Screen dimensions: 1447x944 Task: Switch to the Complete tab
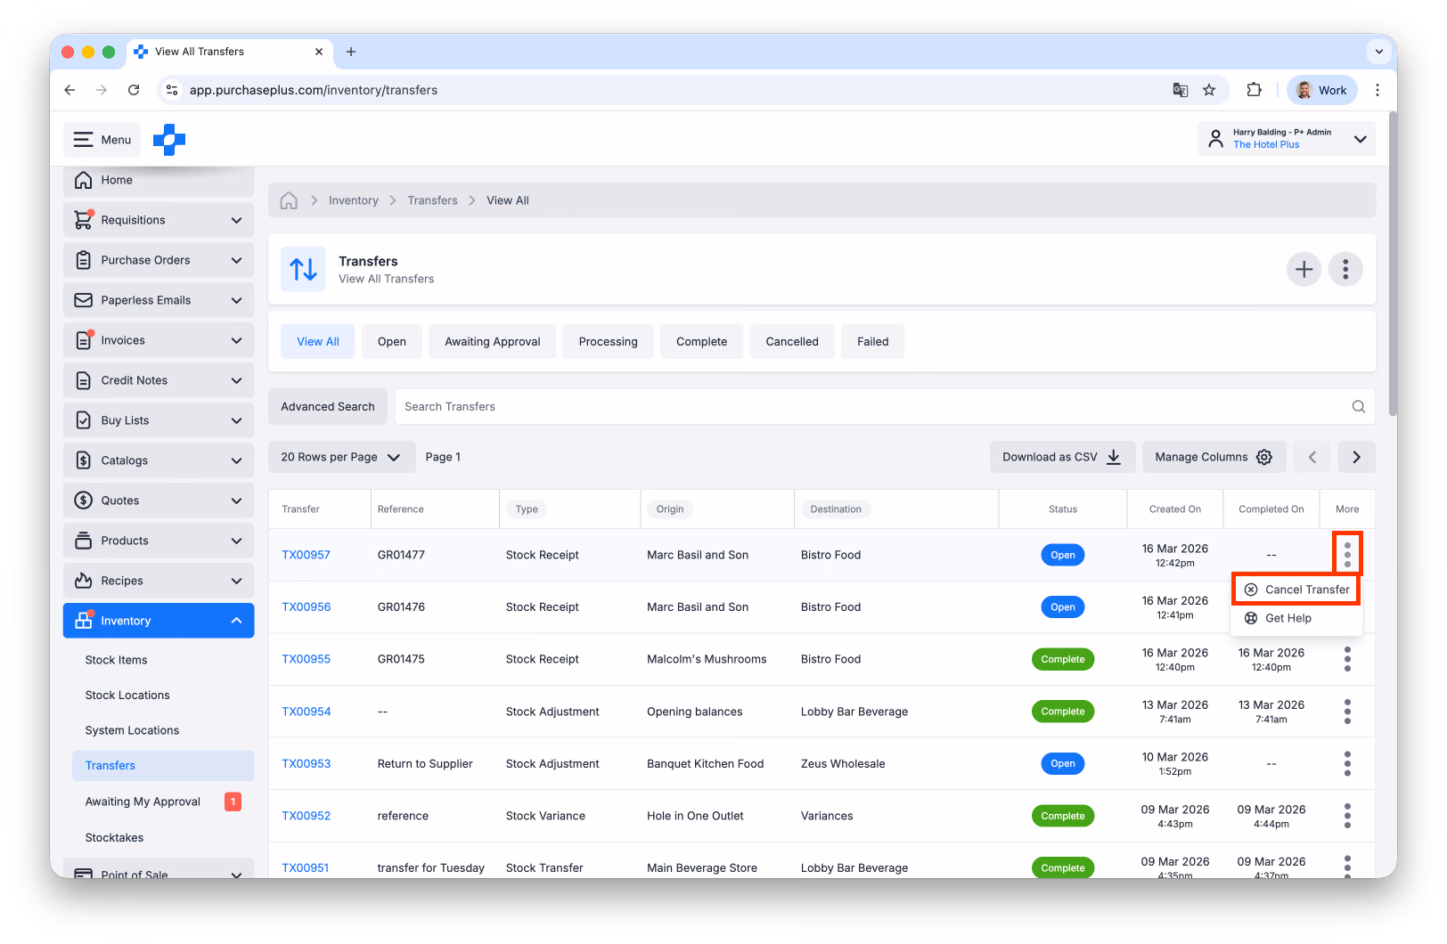[702, 342]
